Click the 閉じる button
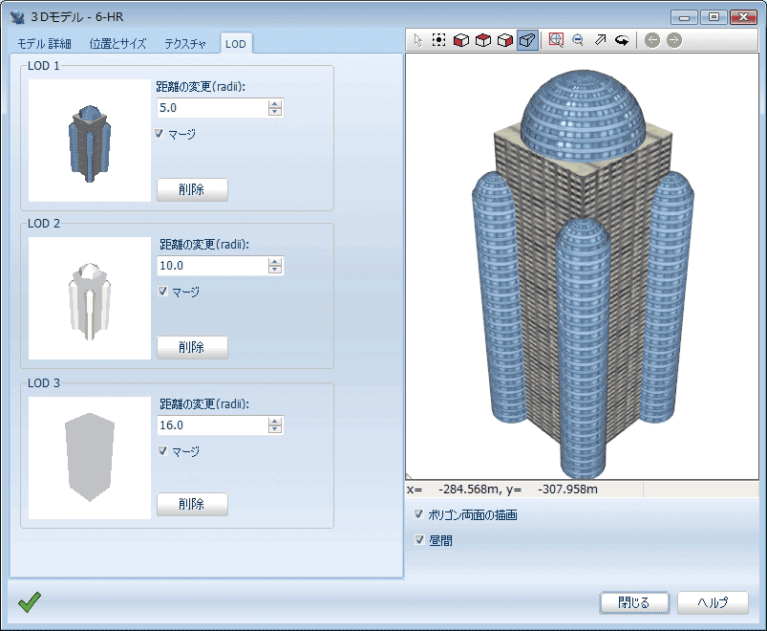The width and height of the screenshot is (767, 631). [x=633, y=602]
